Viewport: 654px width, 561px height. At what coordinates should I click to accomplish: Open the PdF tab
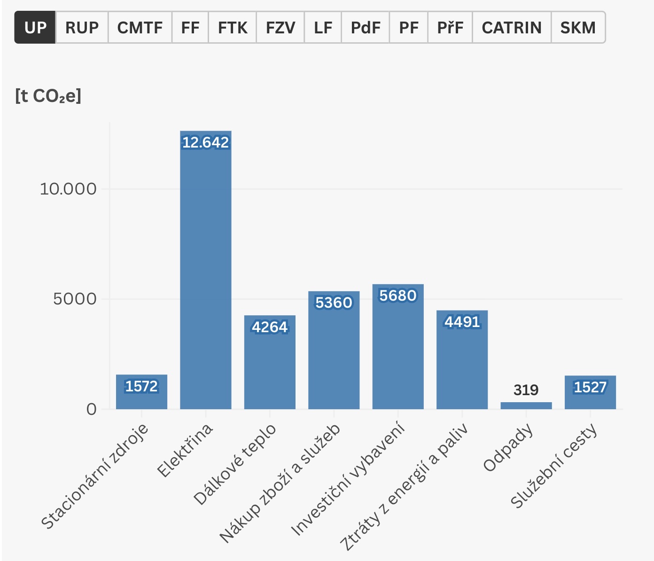[365, 28]
